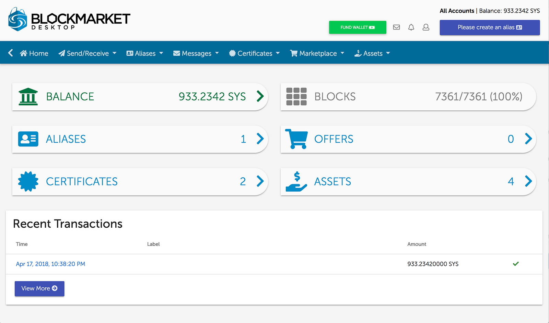Expand the Marketplace navigation menu
Screen dimensions: 549x323
coord(317,53)
